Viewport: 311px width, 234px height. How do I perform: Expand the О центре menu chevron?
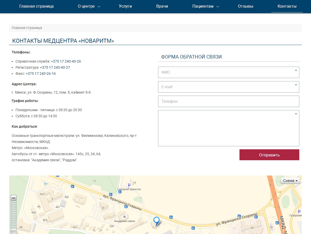(x=99, y=7)
